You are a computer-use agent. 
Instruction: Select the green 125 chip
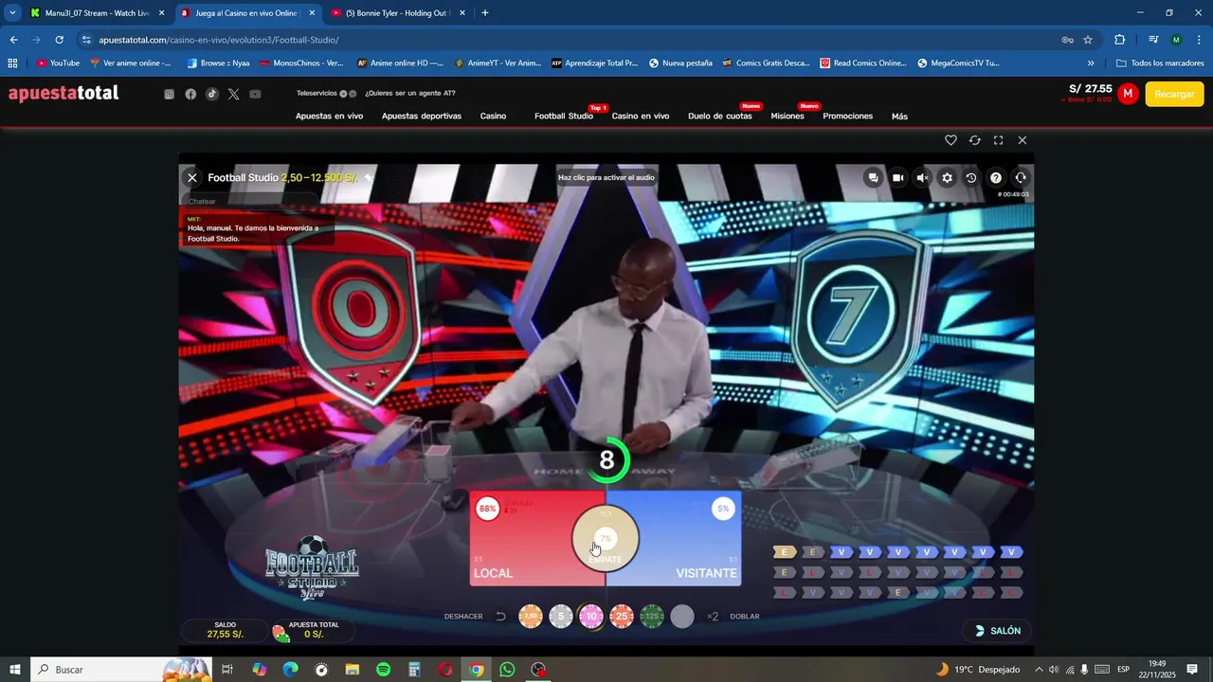coord(652,617)
